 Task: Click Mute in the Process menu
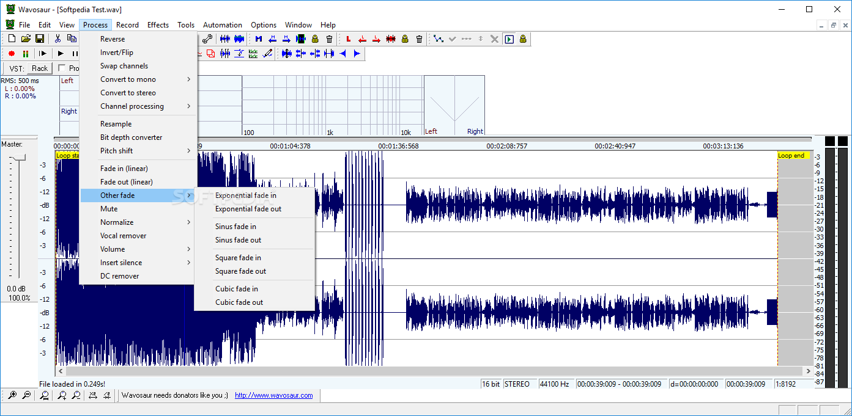tap(138, 209)
